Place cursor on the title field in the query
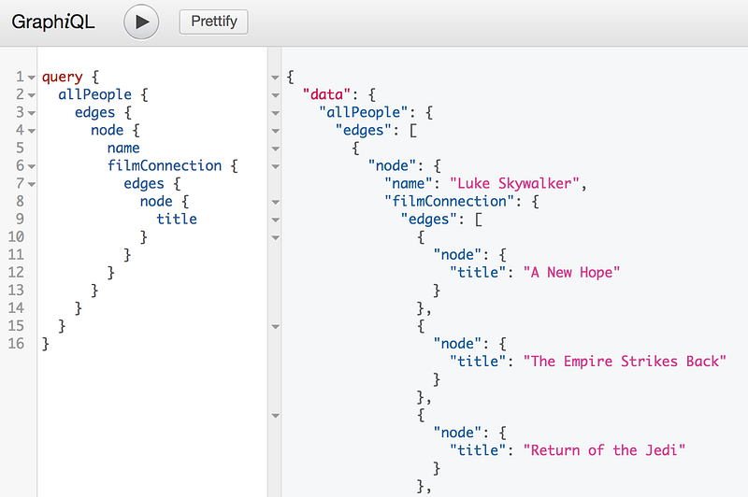 tap(177, 219)
